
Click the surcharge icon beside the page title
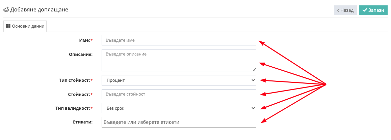(x=6, y=10)
